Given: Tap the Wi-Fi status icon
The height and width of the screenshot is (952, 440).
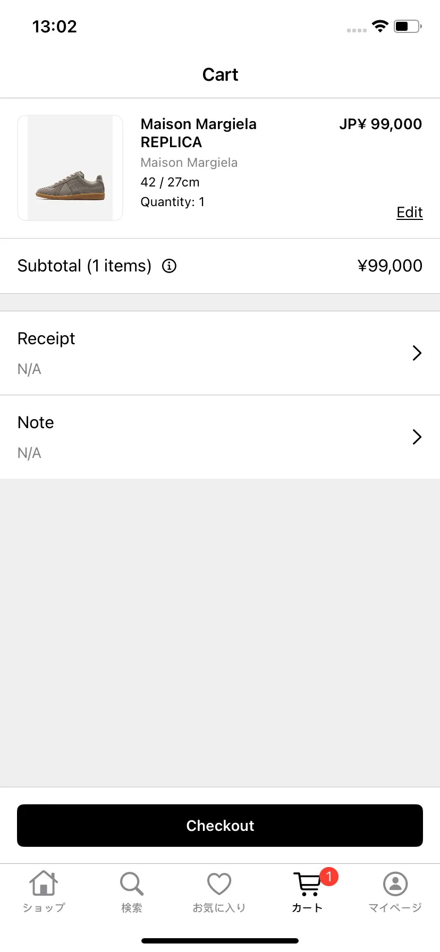Looking at the screenshot, I should 380,26.
